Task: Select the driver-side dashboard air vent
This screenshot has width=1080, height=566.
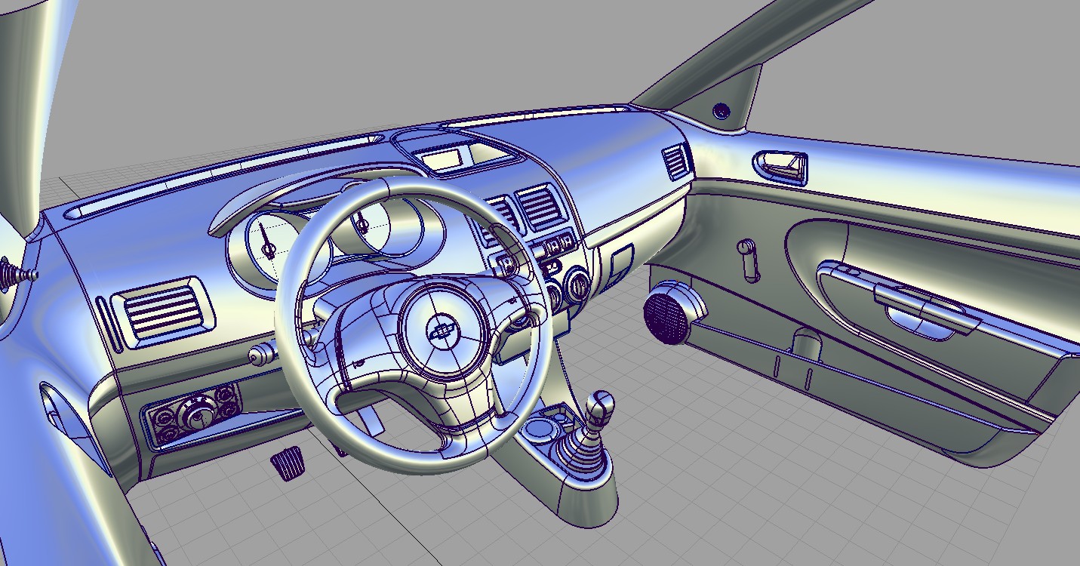Action: click(x=162, y=309)
